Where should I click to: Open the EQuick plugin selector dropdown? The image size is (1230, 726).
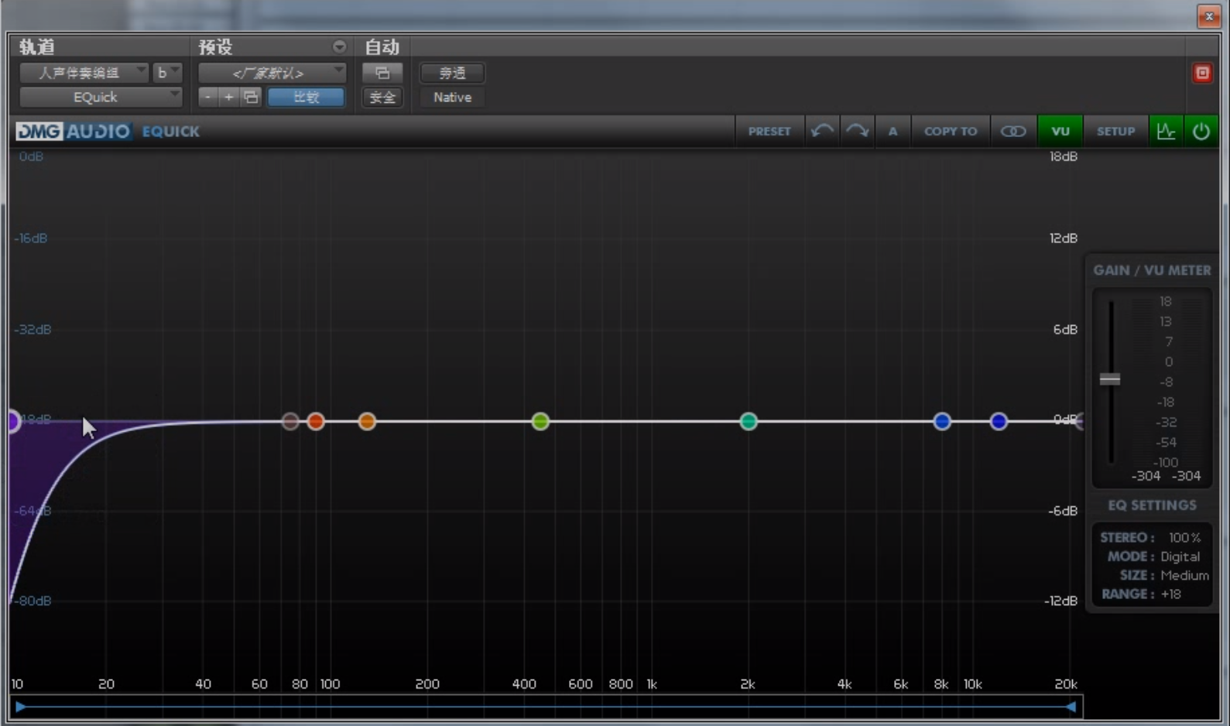(100, 98)
